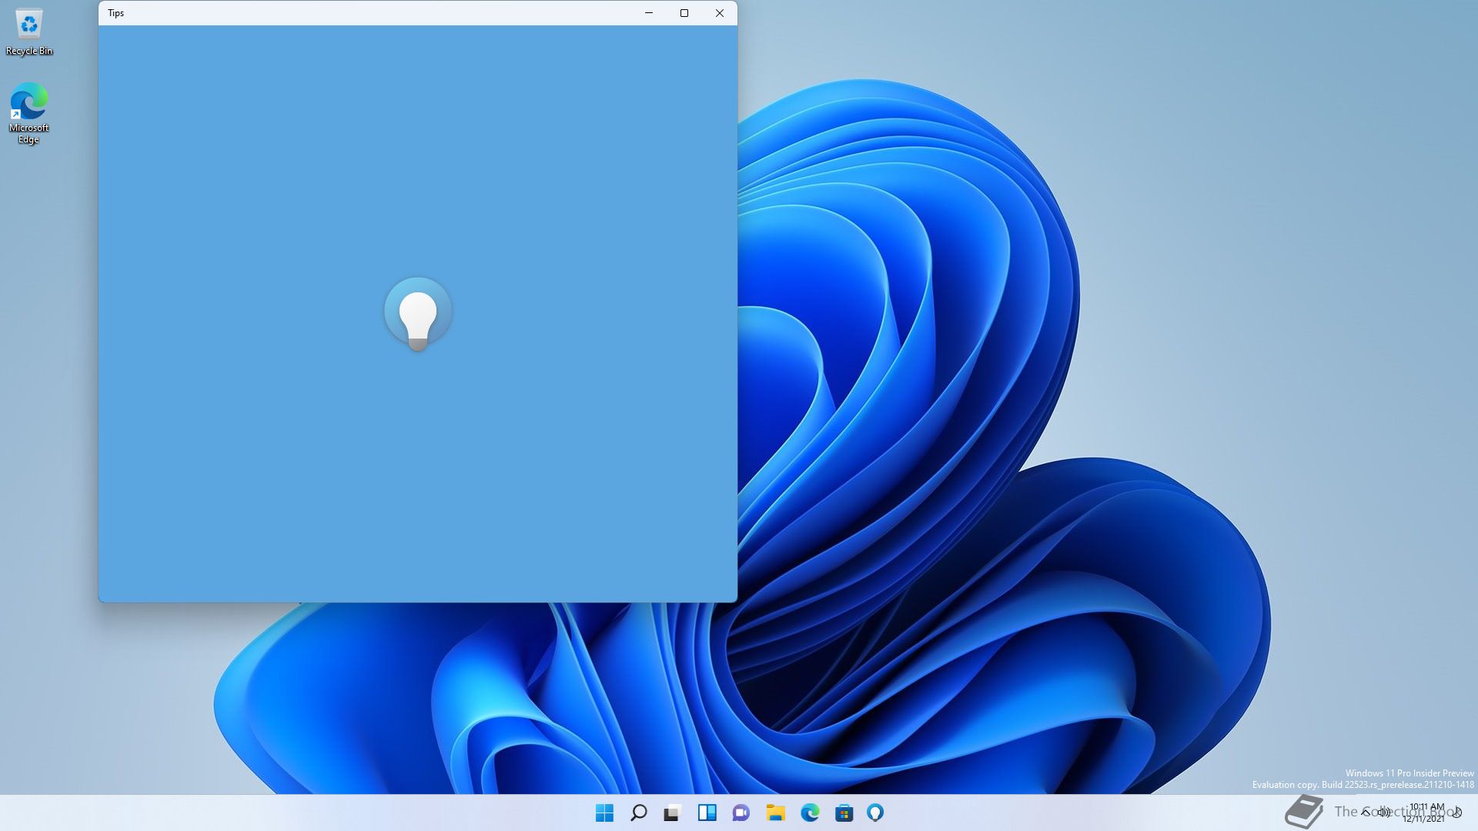Launch the Teams Chat taskbar icon
This screenshot has height=831, width=1478.
[741, 813]
